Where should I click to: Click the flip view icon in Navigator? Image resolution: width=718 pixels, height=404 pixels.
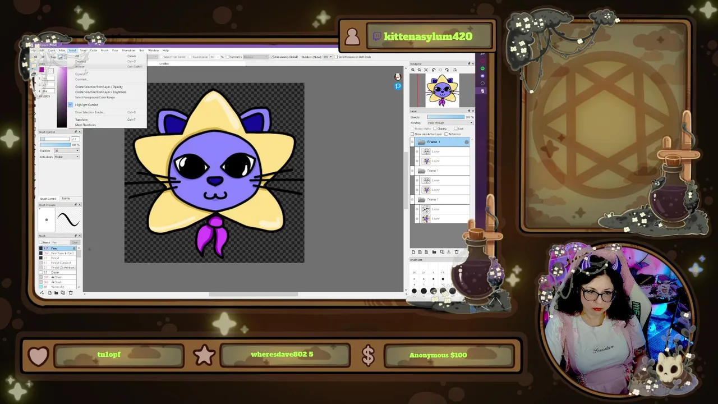(454, 70)
